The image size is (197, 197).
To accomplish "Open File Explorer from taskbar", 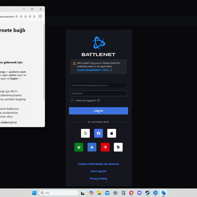I will click(x=99, y=193).
